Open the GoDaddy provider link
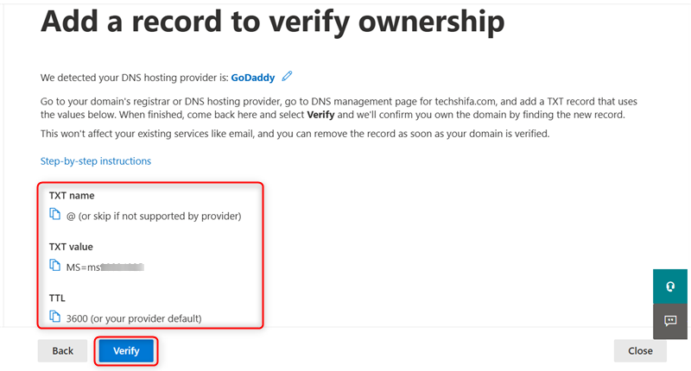Image resolution: width=691 pixels, height=371 pixels. 252,77
